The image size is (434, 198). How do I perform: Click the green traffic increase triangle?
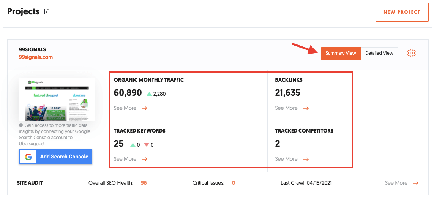point(149,94)
